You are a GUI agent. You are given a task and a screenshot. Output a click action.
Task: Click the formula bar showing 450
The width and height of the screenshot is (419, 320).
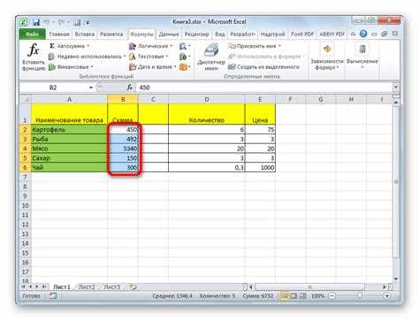coord(264,88)
